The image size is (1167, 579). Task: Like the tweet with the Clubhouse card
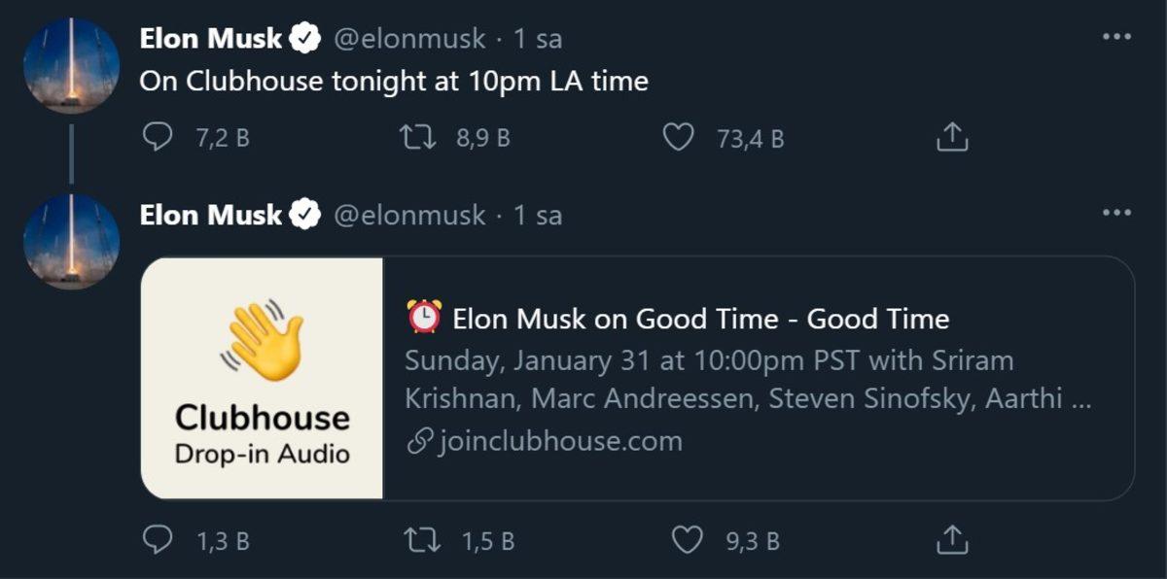point(691,541)
